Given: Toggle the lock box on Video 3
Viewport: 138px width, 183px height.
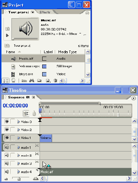Looking at the screenshot, I should pyautogui.click(x=13, y=121).
